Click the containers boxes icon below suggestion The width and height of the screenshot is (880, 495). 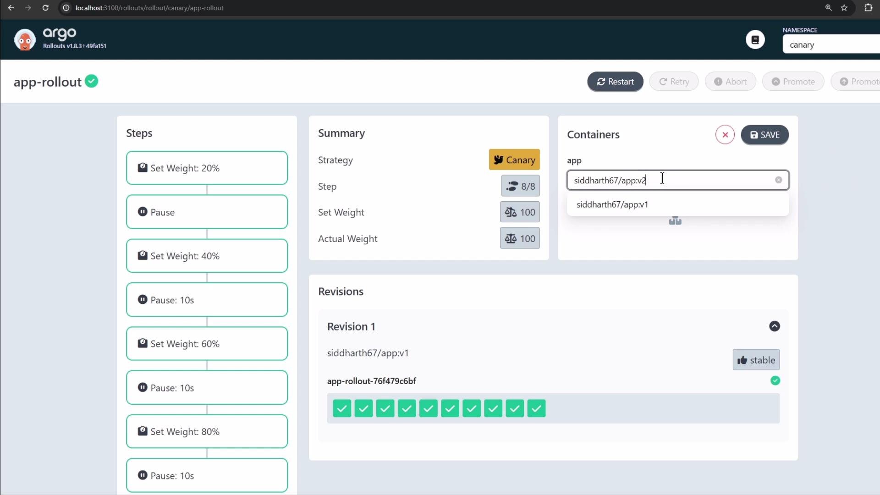(x=675, y=220)
